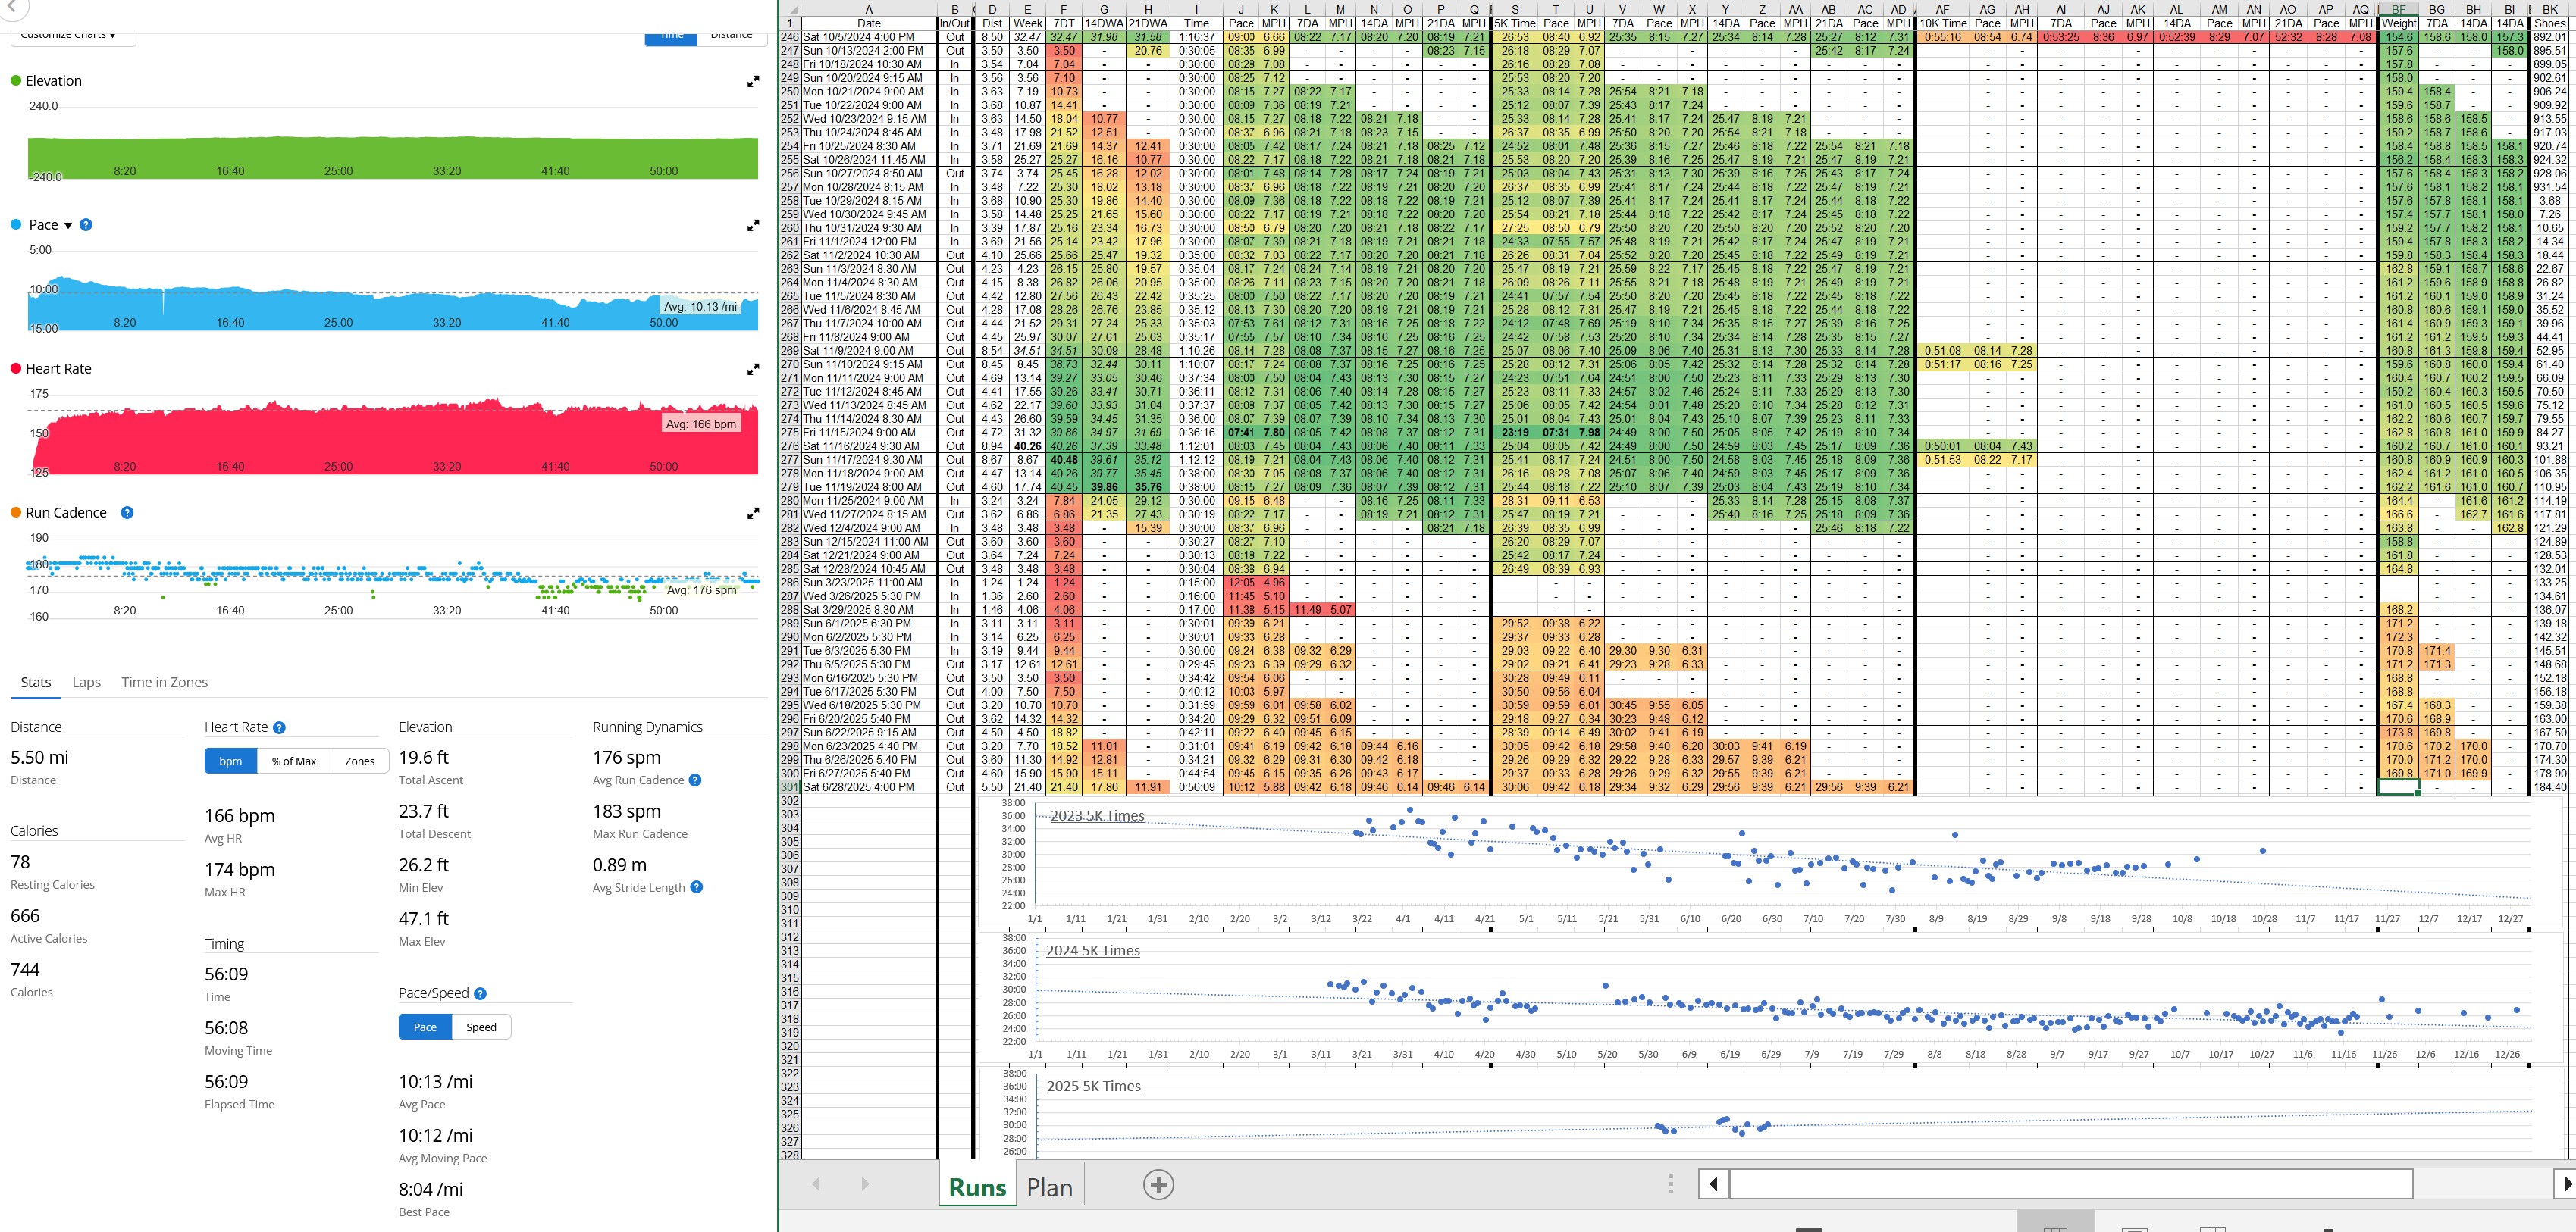
Task: Select cell Sat 10/5/2024 4:00 PM
Action: click(869, 37)
